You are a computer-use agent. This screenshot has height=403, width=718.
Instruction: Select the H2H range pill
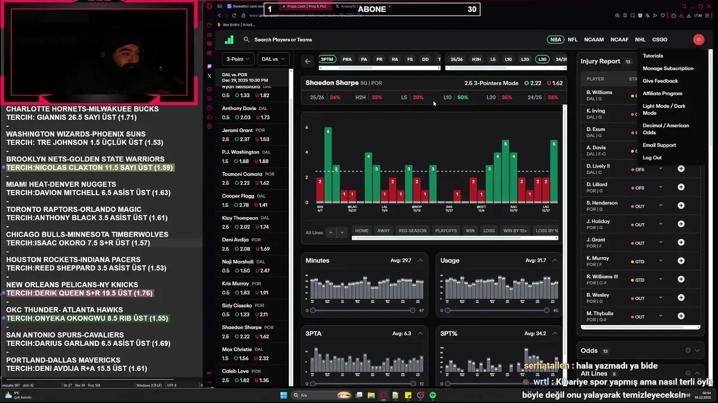(x=476, y=59)
